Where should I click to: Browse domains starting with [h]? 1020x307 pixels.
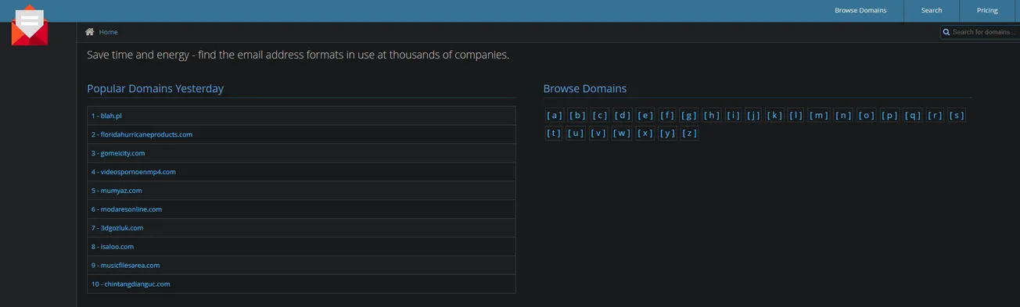click(712, 116)
